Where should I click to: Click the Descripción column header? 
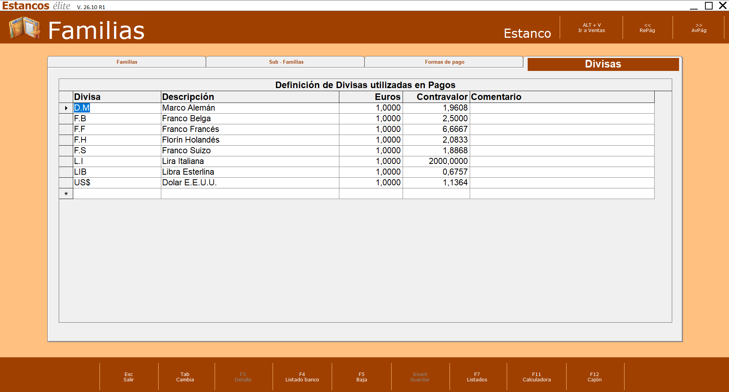click(x=250, y=97)
